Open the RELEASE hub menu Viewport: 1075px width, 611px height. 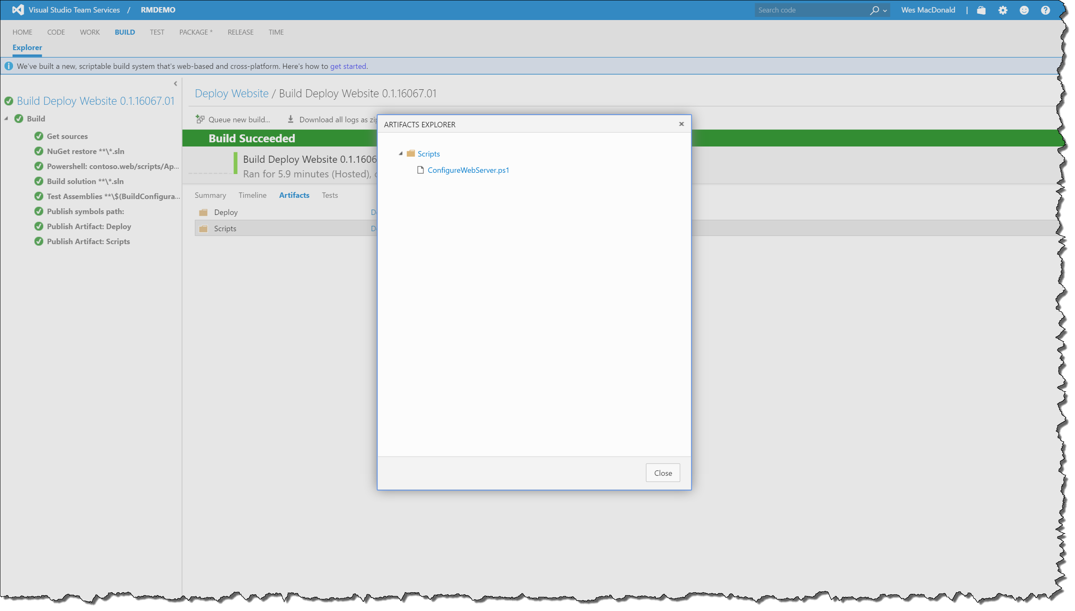click(x=240, y=32)
